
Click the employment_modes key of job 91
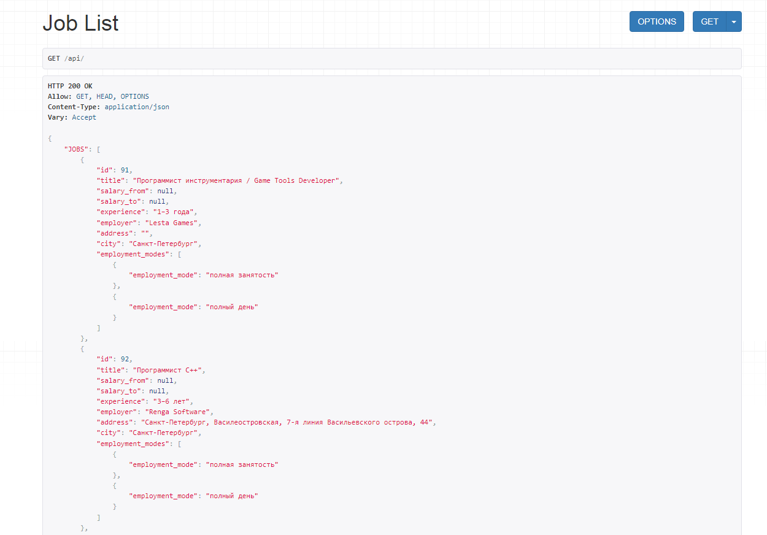click(133, 254)
